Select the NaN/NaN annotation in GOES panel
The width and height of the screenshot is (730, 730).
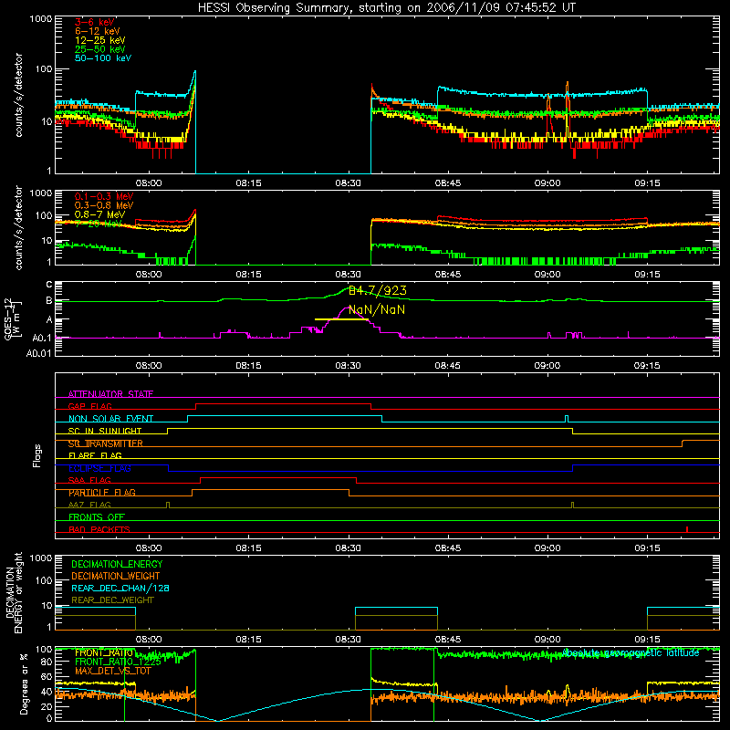pyautogui.click(x=377, y=309)
